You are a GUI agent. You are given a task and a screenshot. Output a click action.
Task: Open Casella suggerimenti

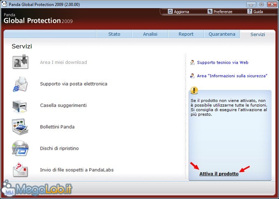pyautogui.click(x=63, y=105)
